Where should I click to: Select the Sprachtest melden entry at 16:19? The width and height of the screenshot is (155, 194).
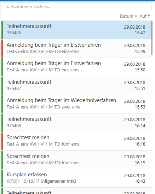77,160
